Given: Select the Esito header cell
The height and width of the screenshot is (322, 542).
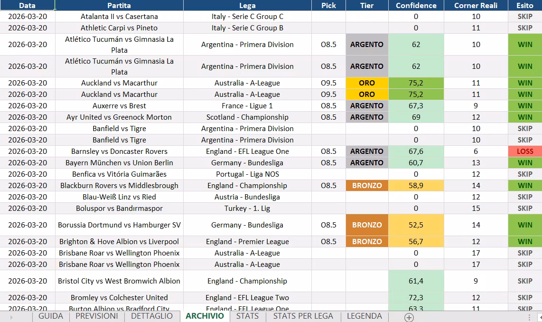Looking at the screenshot, I should click(x=525, y=5).
